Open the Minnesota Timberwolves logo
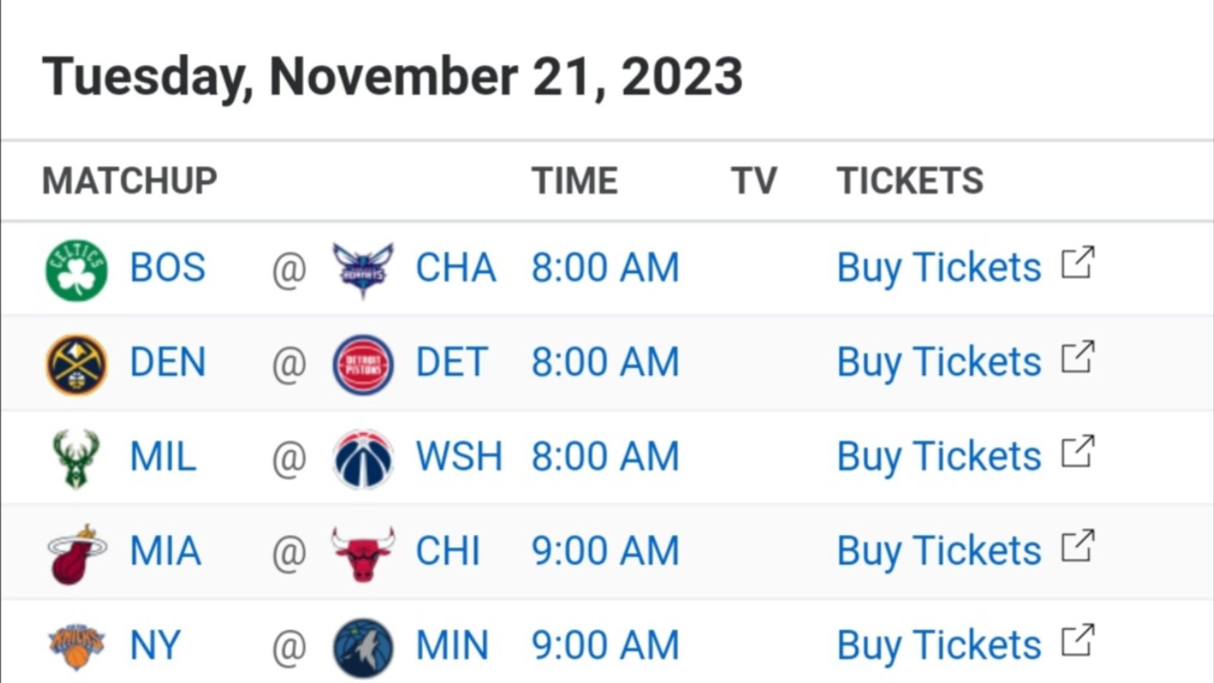The height and width of the screenshot is (683, 1214). [363, 648]
